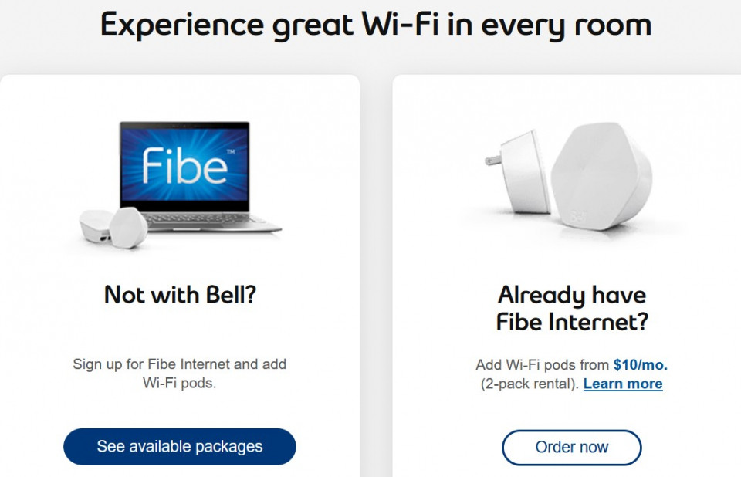The height and width of the screenshot is (477, 741).
Task: Open the Learn more link
Action: [623, 384]
